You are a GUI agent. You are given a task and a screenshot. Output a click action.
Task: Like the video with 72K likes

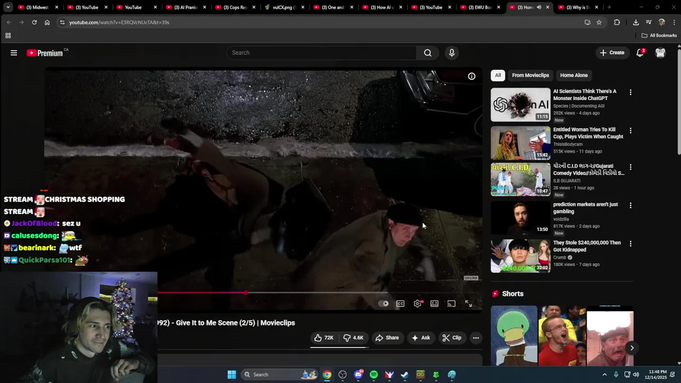point(324,338)
